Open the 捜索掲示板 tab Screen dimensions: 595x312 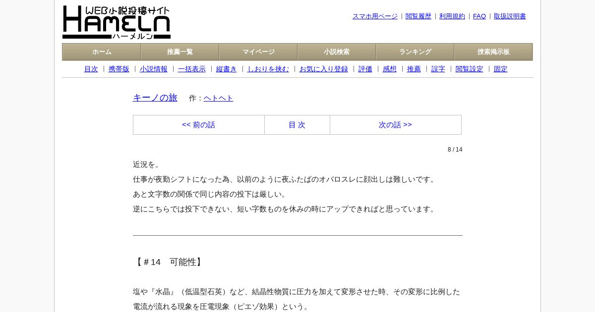coord(493,52)
